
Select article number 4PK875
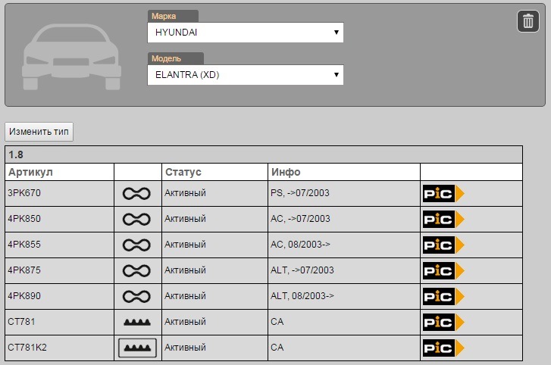(x=24, y=270)
